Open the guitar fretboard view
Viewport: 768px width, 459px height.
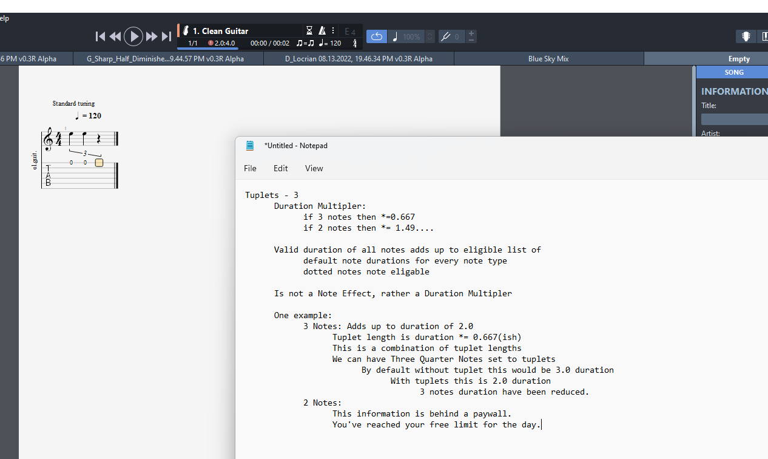point(746,36)
